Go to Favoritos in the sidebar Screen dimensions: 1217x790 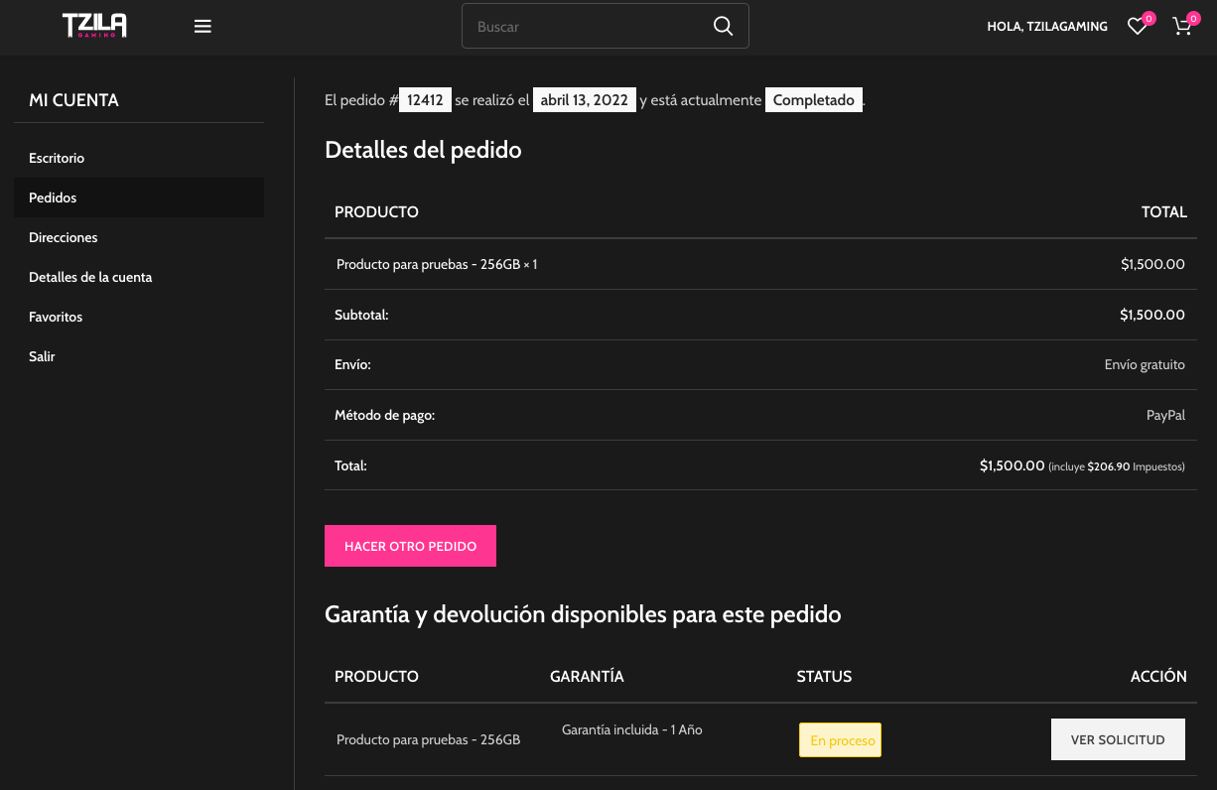click(56, 317)
